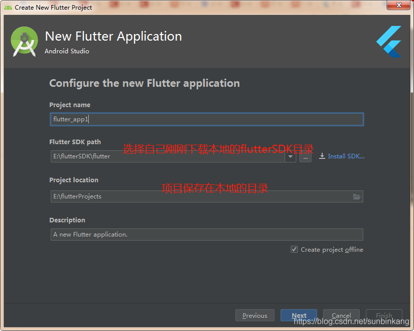Click the Next button
This screenshot has width=414, height=331.
tap(299, 315)
